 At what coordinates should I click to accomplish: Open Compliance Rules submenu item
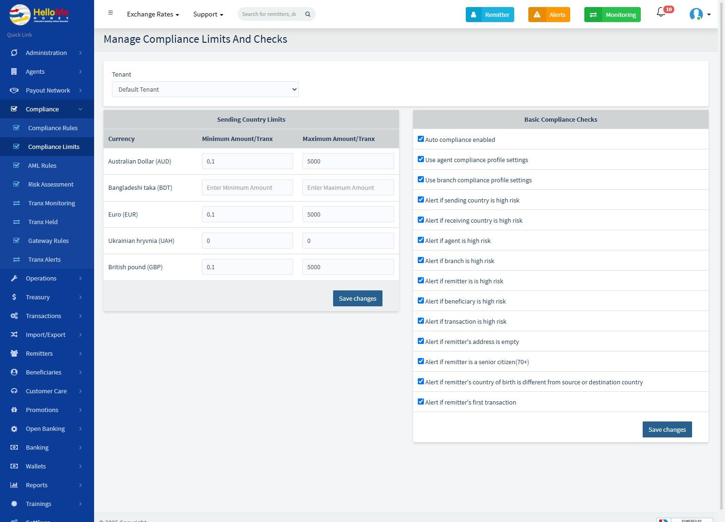click(x=47, y=128)
